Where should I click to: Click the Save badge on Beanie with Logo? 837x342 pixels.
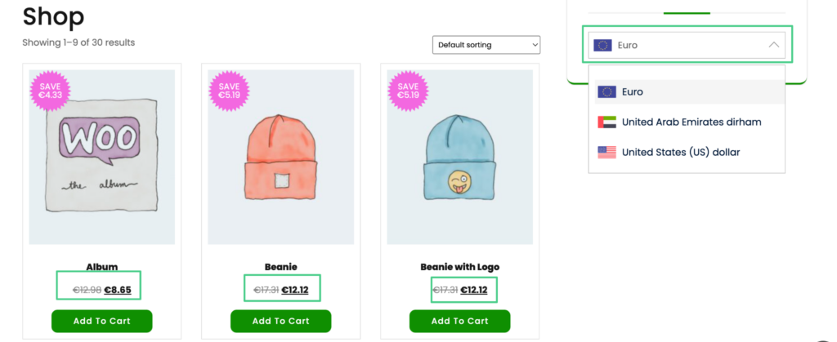410,89
